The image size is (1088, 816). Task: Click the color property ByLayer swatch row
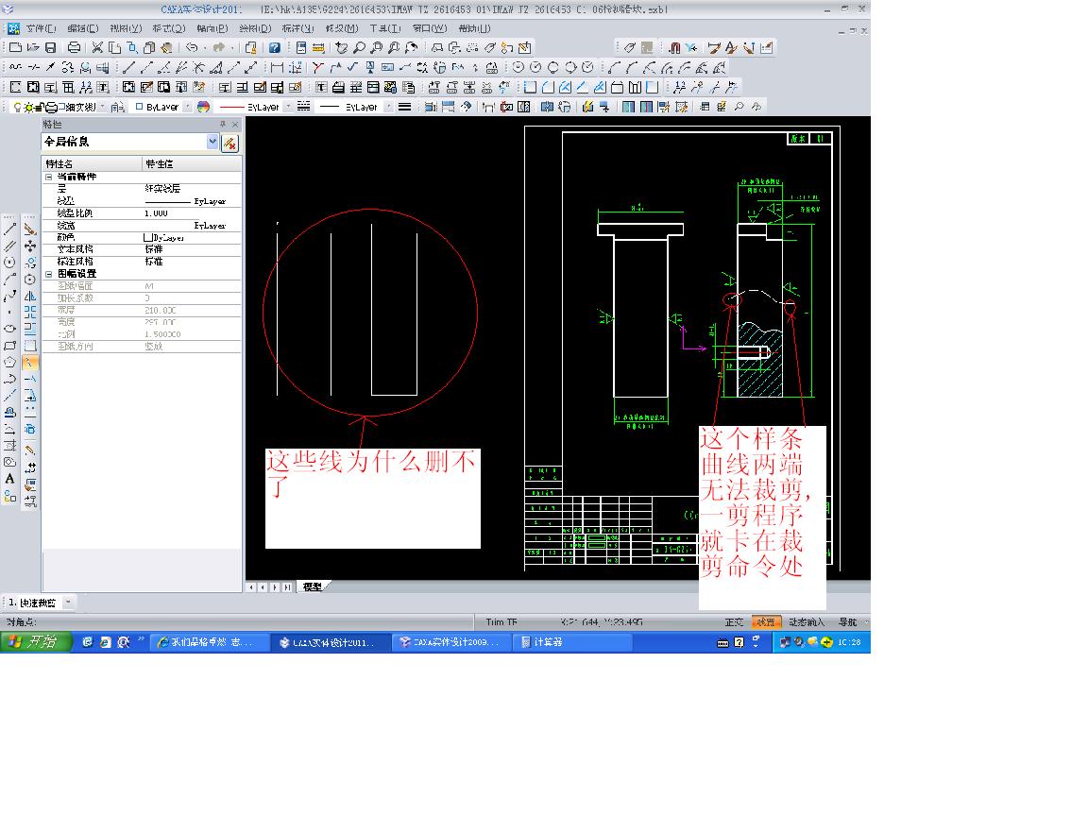(192, 237)
